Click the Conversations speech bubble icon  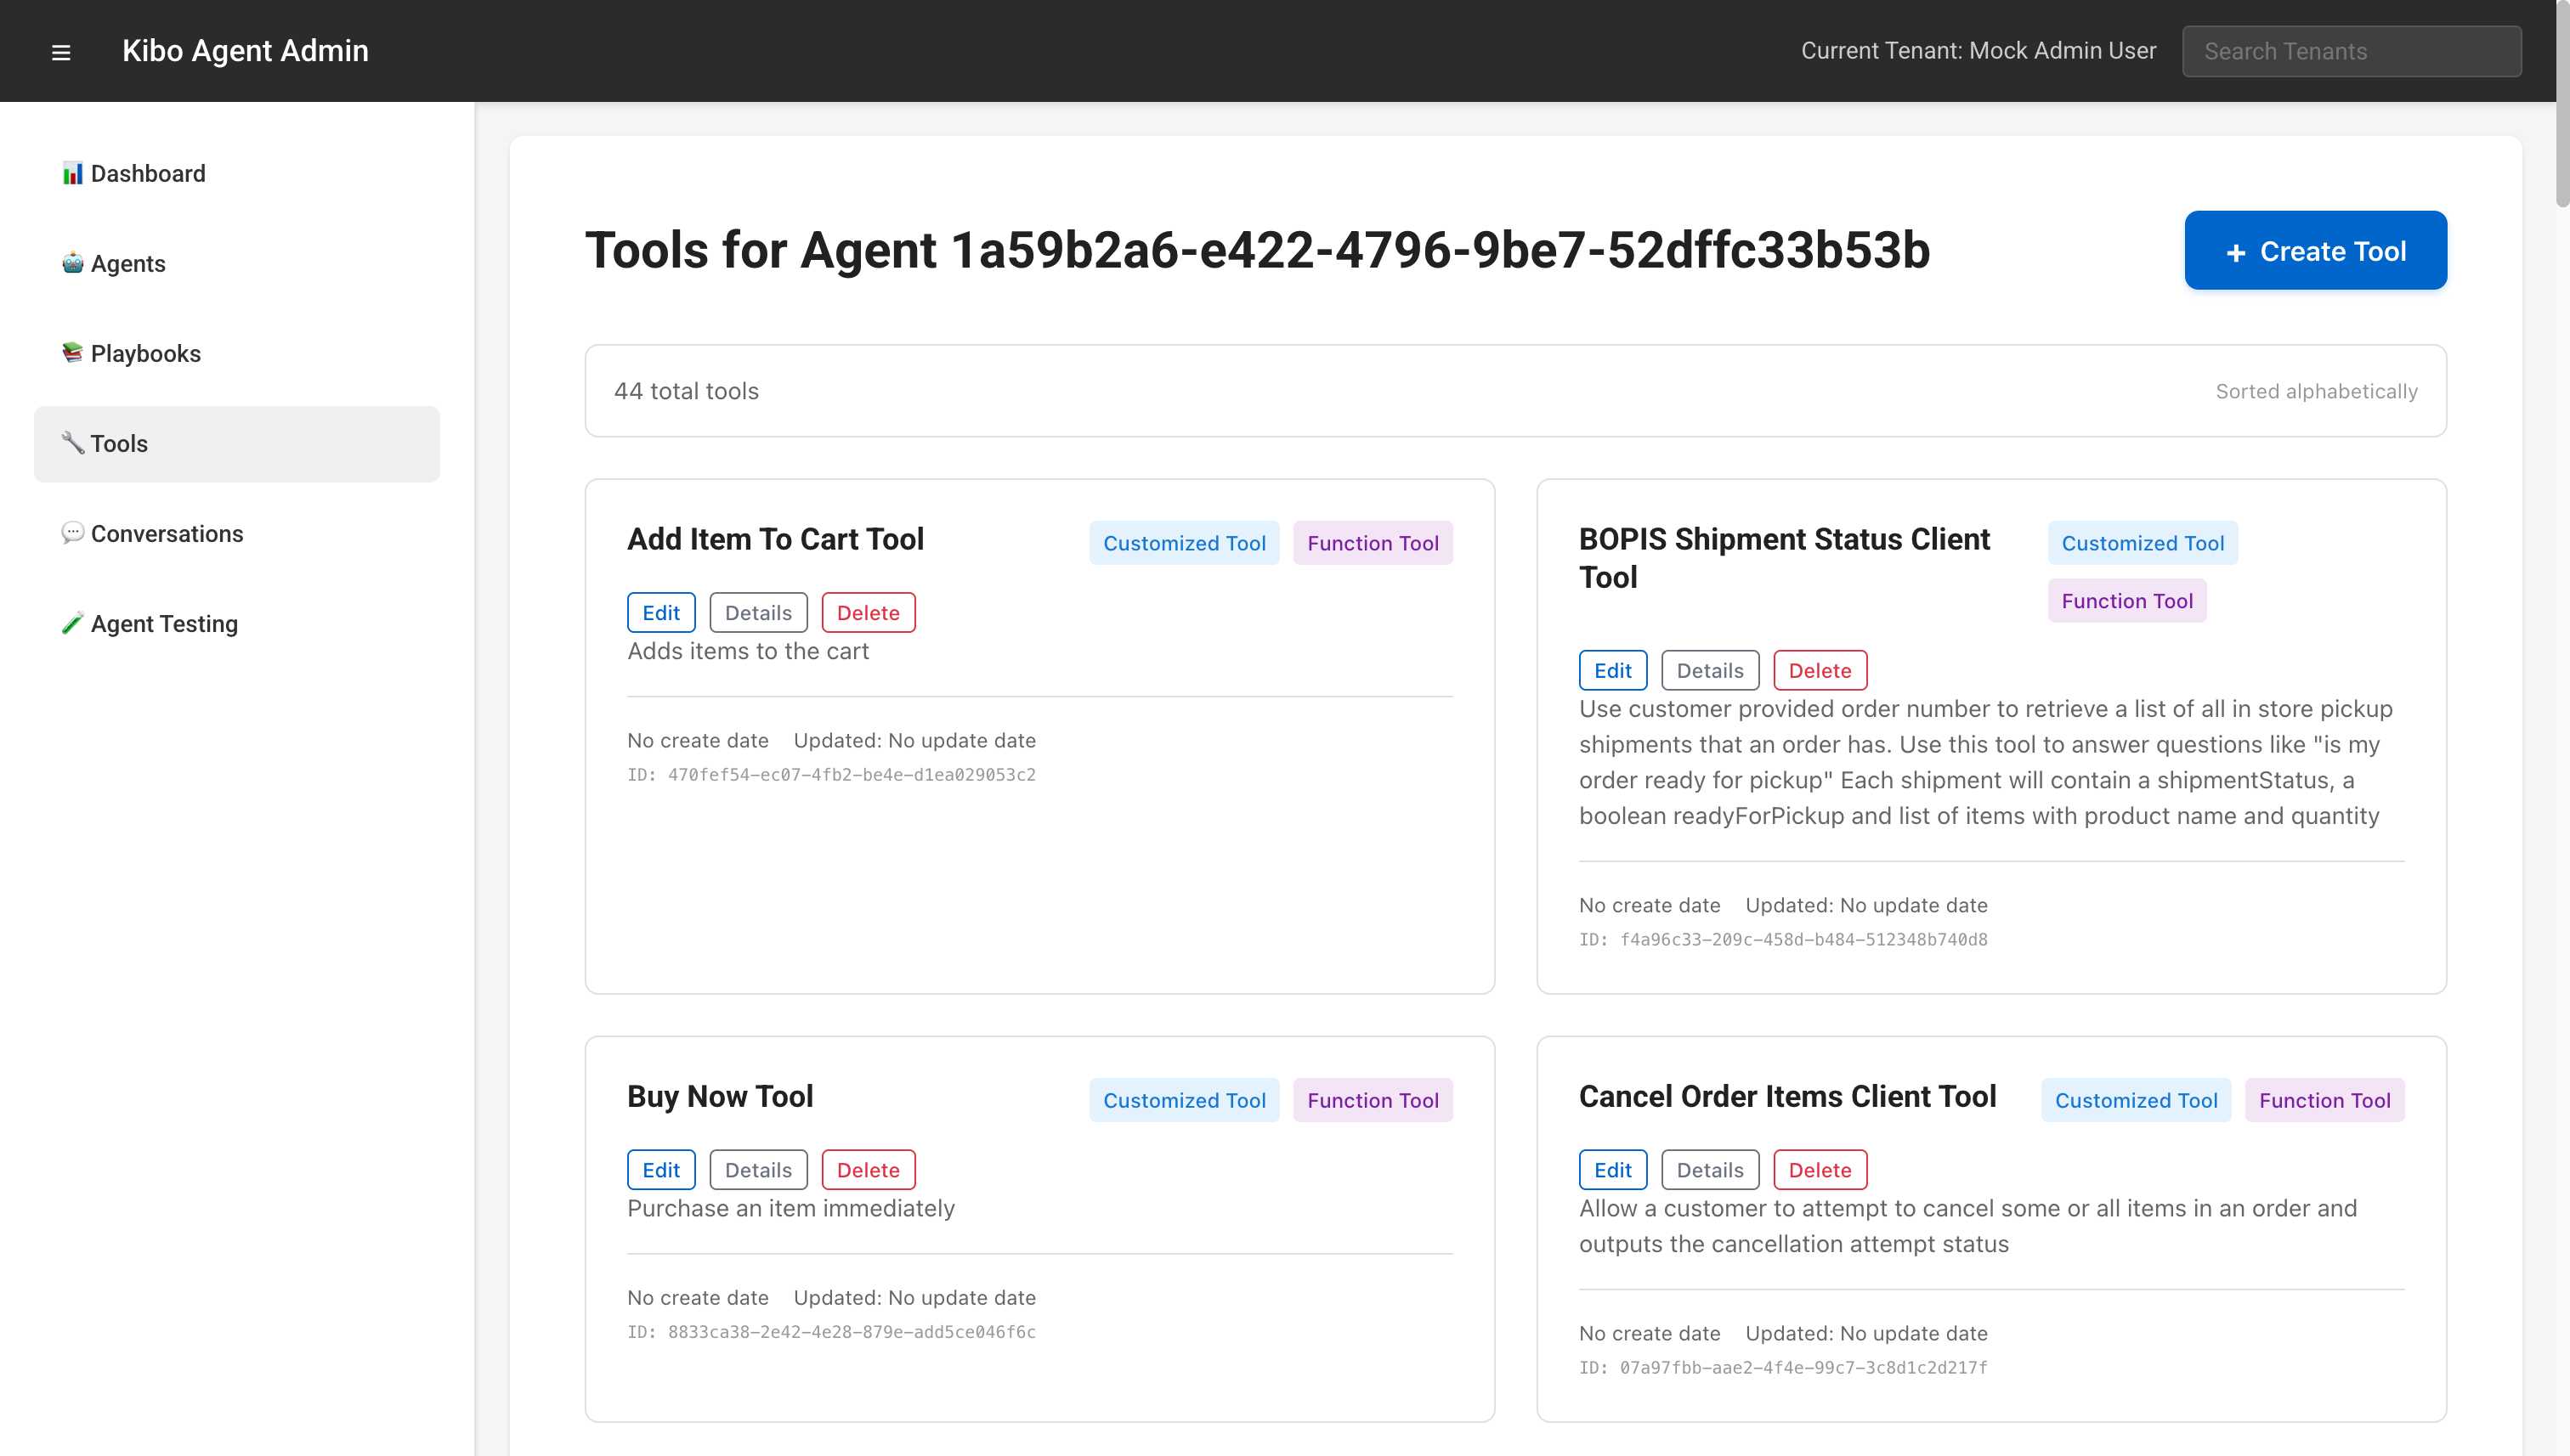(x=72, y=534)
